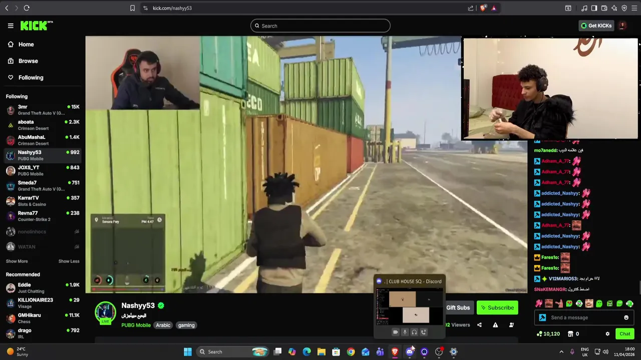Open the 3mr followed channel
This screenshot has width=641, height=360.
pyautogui.click(x=43, y=110)
